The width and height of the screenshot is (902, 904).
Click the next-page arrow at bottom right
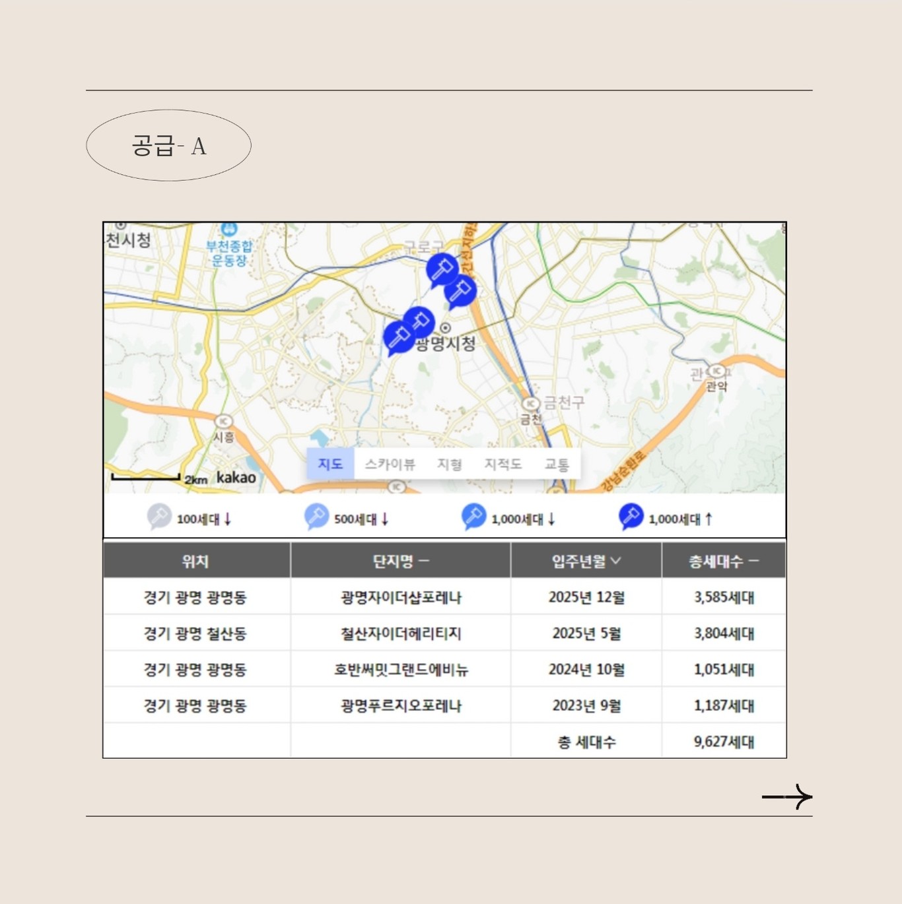click(787, 796)
